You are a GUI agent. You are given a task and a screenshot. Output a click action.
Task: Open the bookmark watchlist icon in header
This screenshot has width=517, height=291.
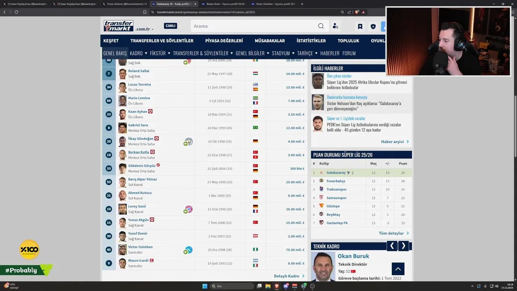(x=360, y=26)
